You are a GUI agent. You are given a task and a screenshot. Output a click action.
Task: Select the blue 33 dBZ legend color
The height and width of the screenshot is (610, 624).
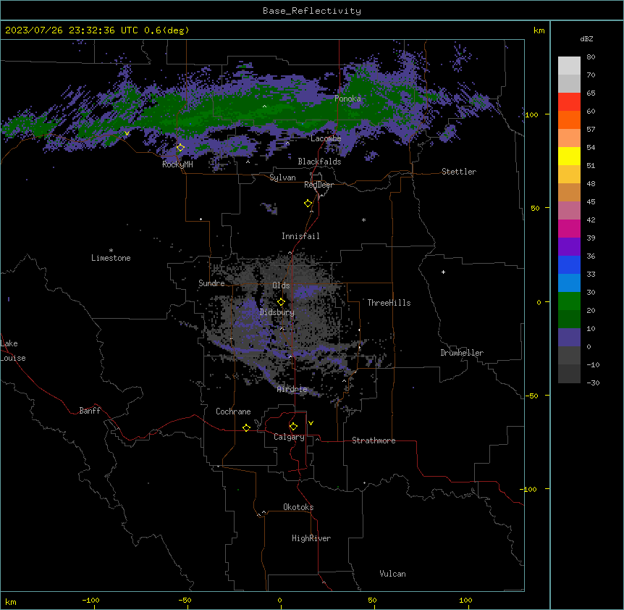569,264
